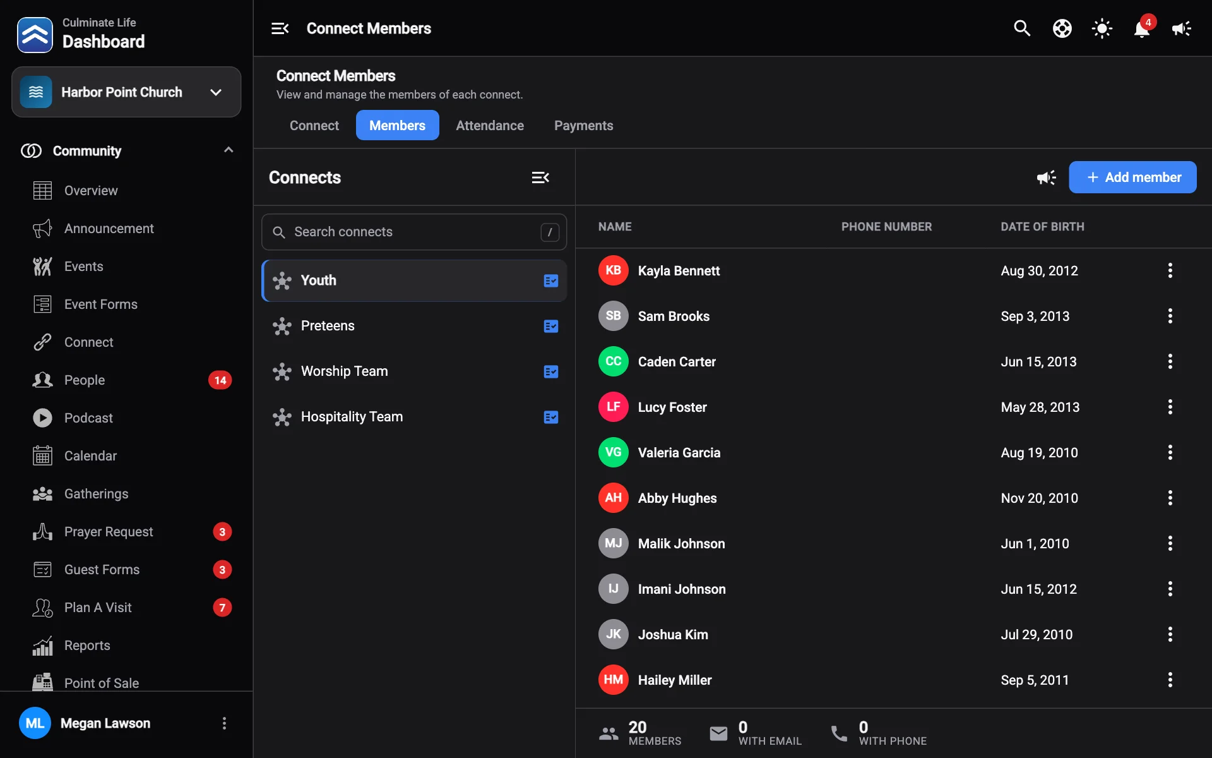Open notifications bell with 4 badge
Screen dimensions: 1212x758
[x=1143, y=28]
